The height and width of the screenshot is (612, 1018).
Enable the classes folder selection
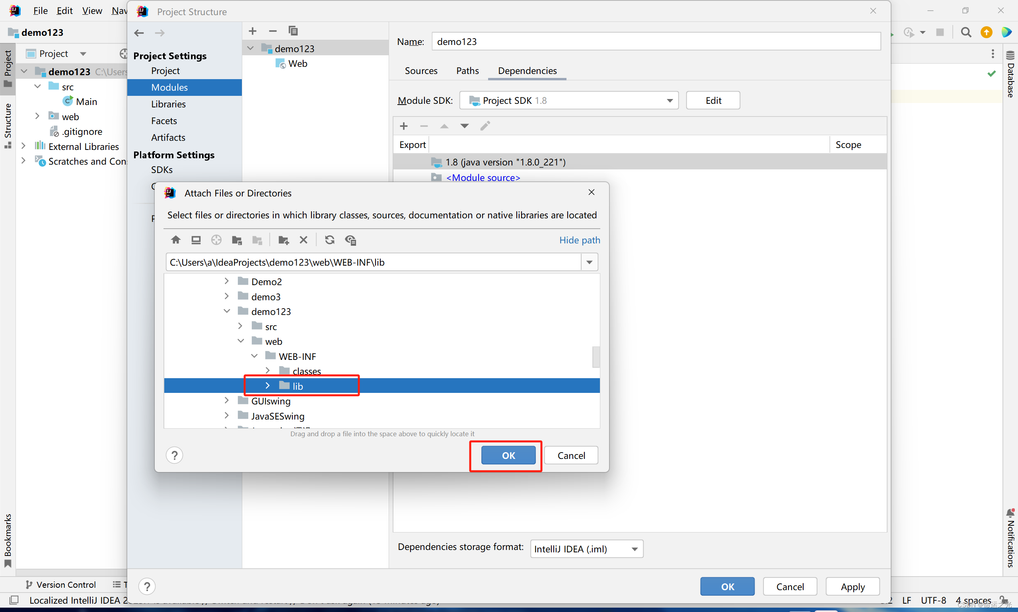click(x=306, y=371)
